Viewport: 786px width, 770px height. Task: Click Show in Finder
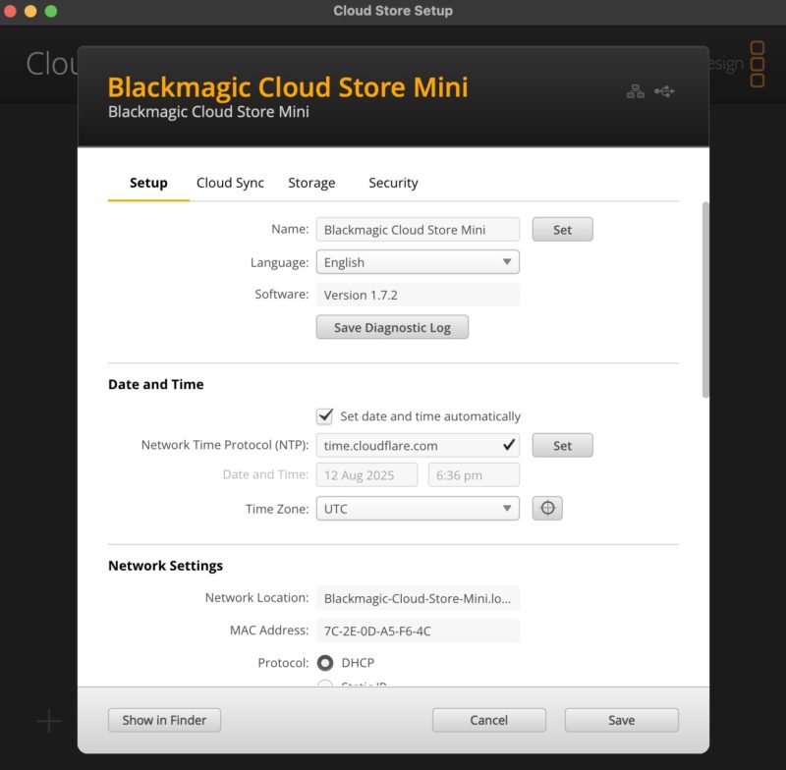pyautogui.click(x=164, y=720)
